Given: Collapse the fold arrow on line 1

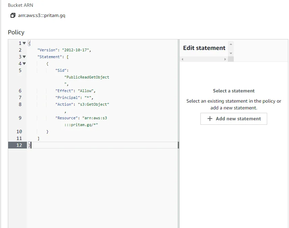Looking at the screenshot, I should [24, 43].
